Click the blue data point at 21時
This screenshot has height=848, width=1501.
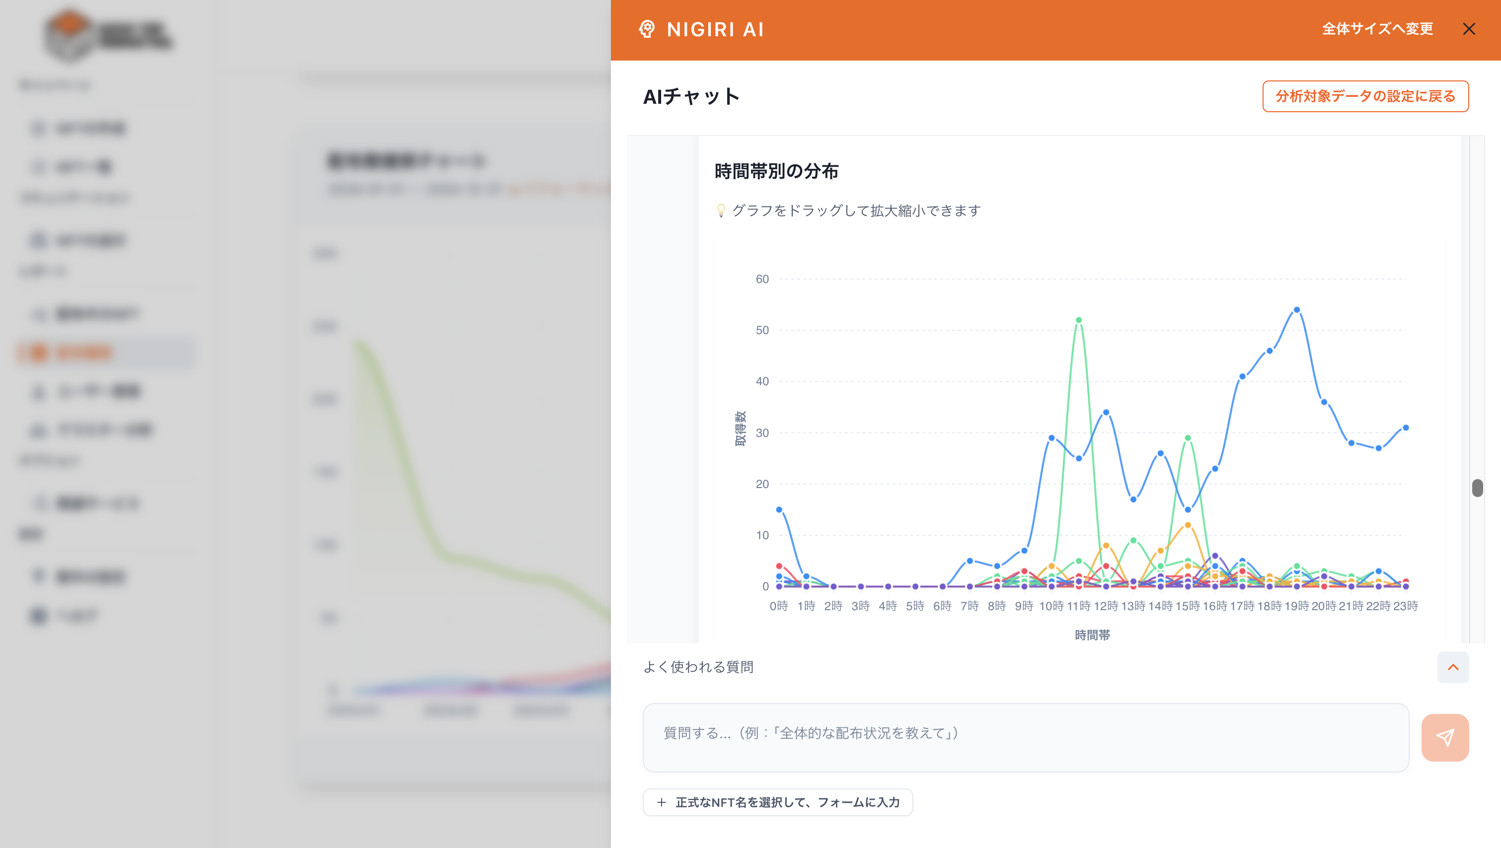1351,443
